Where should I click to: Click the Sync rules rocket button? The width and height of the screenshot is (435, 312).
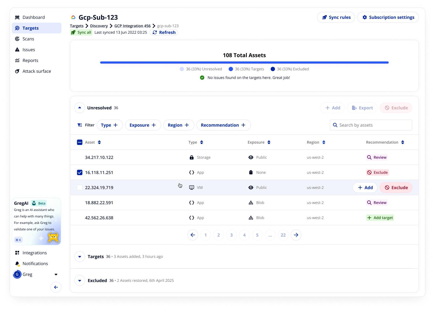pyautogui.click(x=336, y=17)
